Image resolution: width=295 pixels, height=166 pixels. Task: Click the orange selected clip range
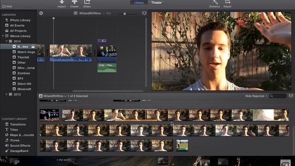pyautogui.click(x=136, y=115)
